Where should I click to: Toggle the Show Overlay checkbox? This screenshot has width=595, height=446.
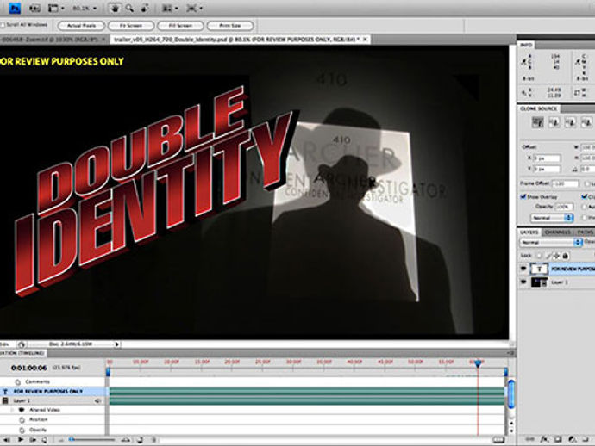coord(523,196)
